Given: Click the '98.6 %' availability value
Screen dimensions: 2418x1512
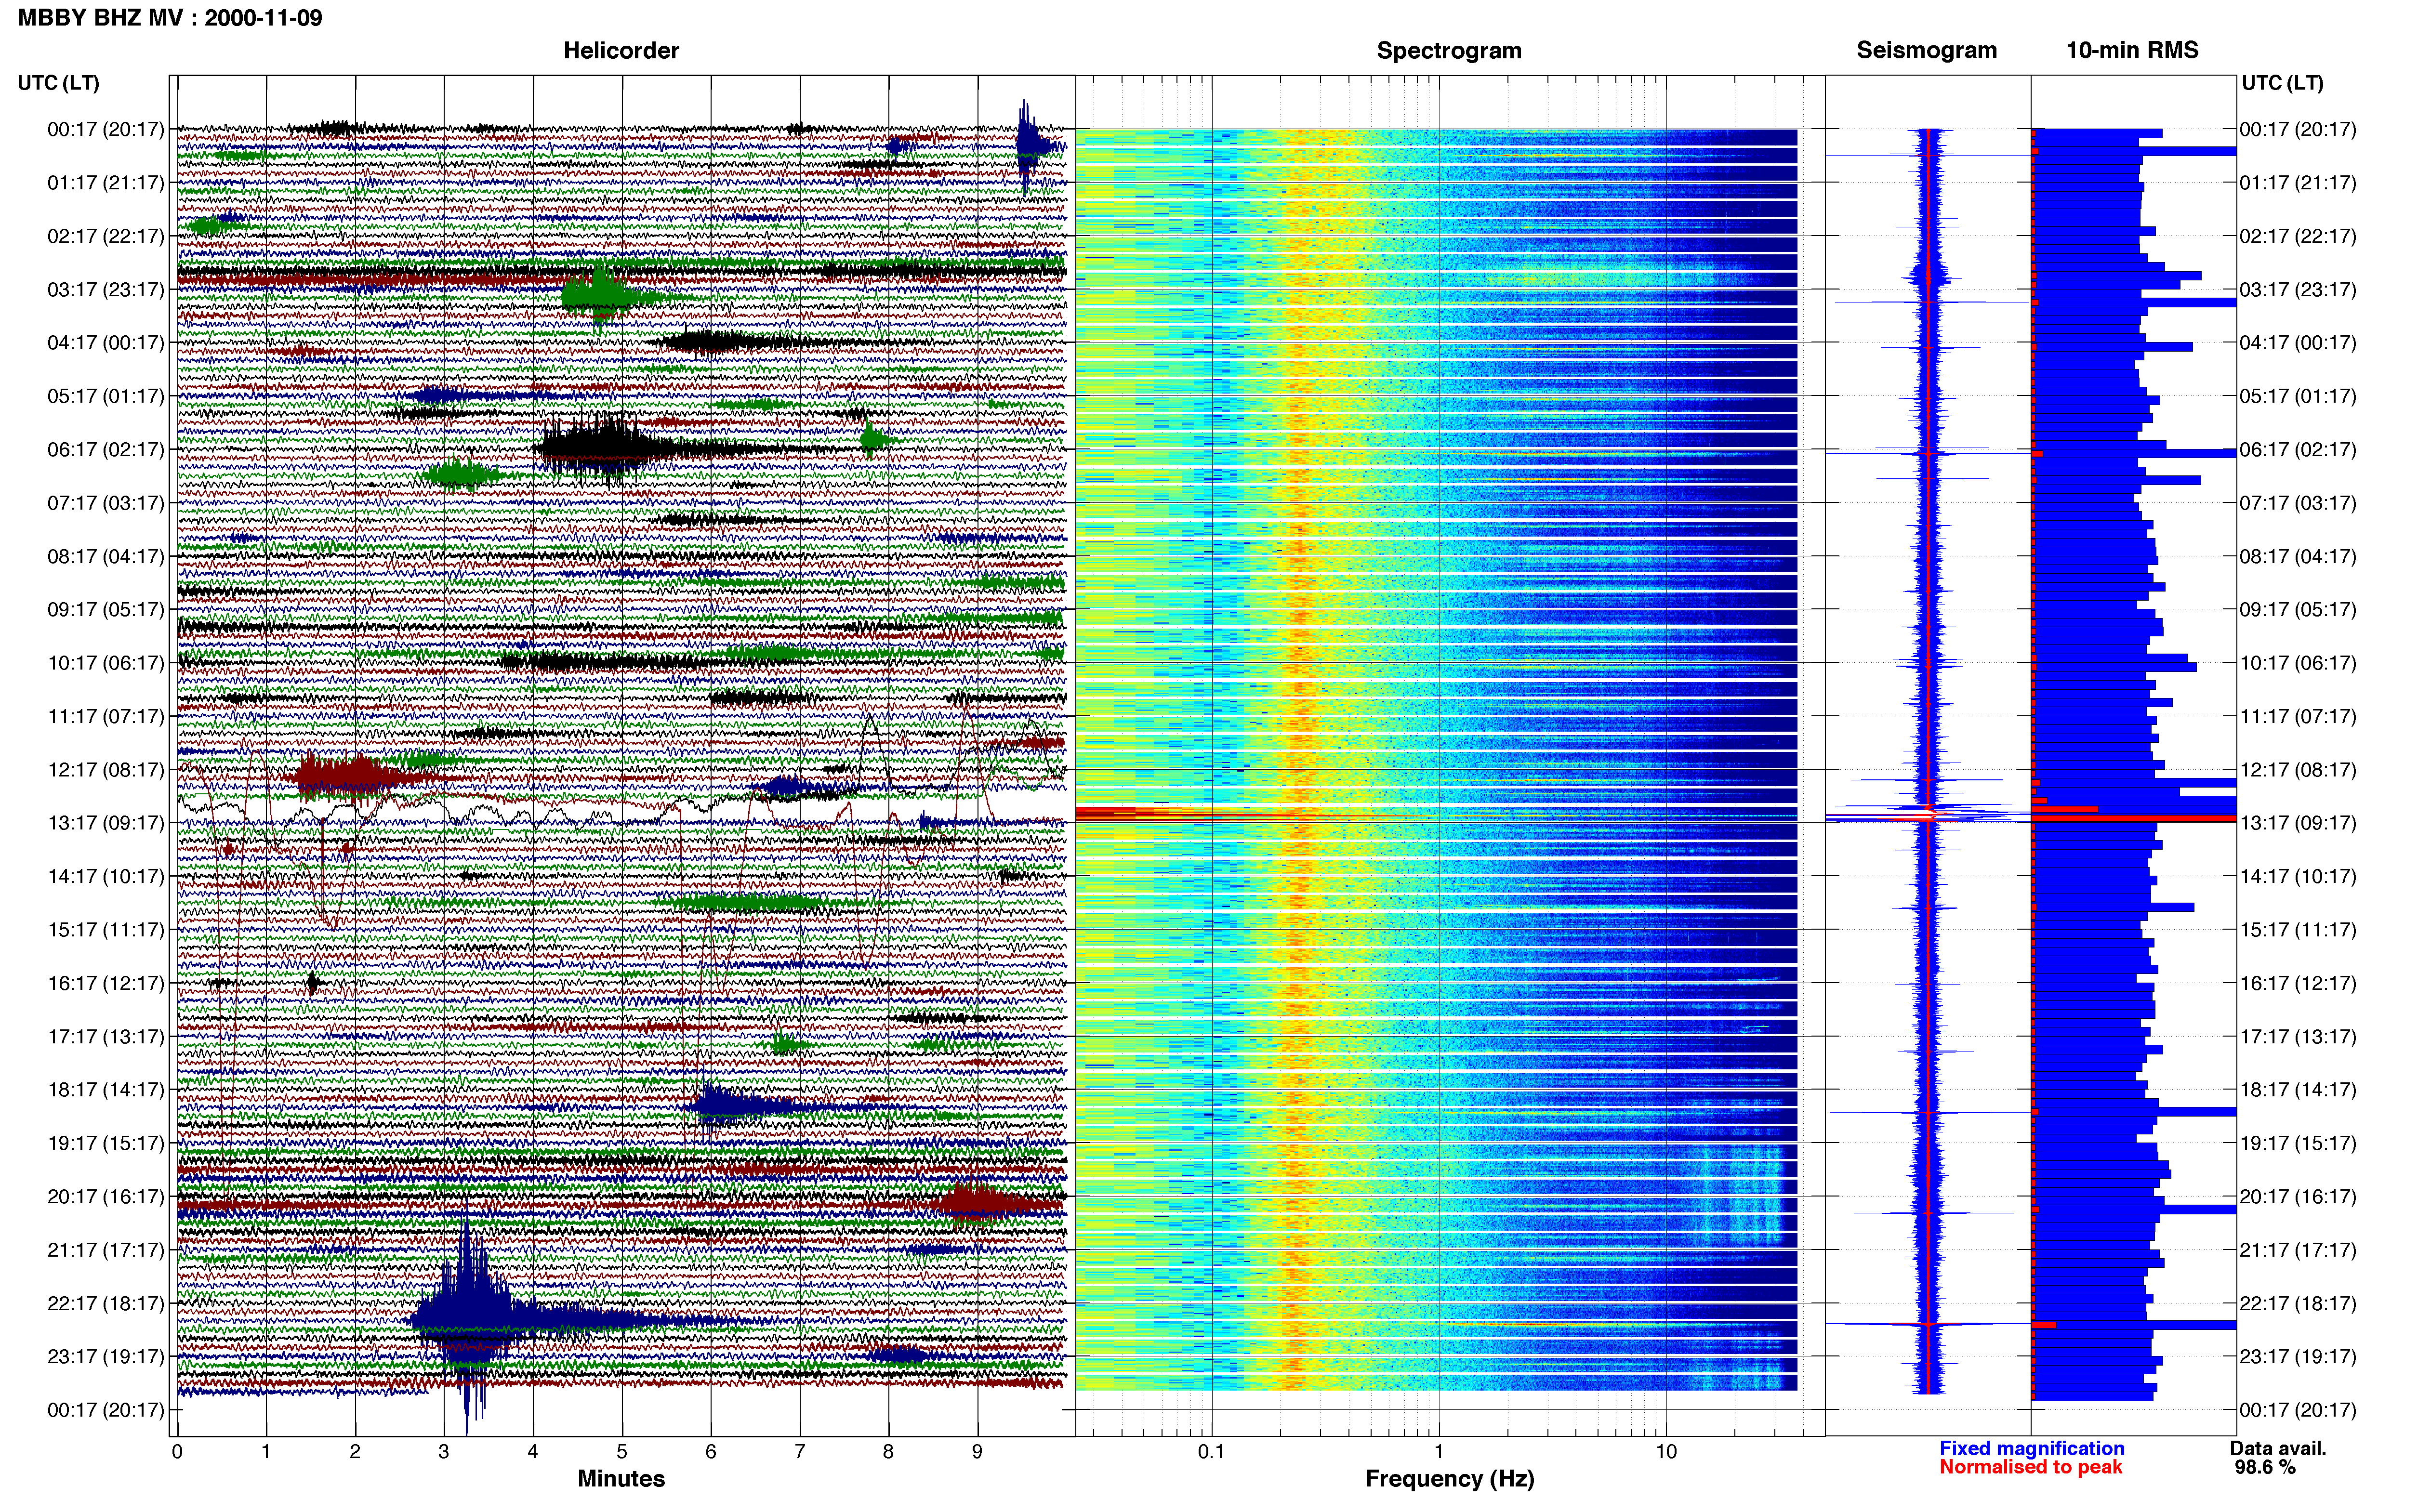Looking at the screenshot, I should (x=2265, y=1467).
